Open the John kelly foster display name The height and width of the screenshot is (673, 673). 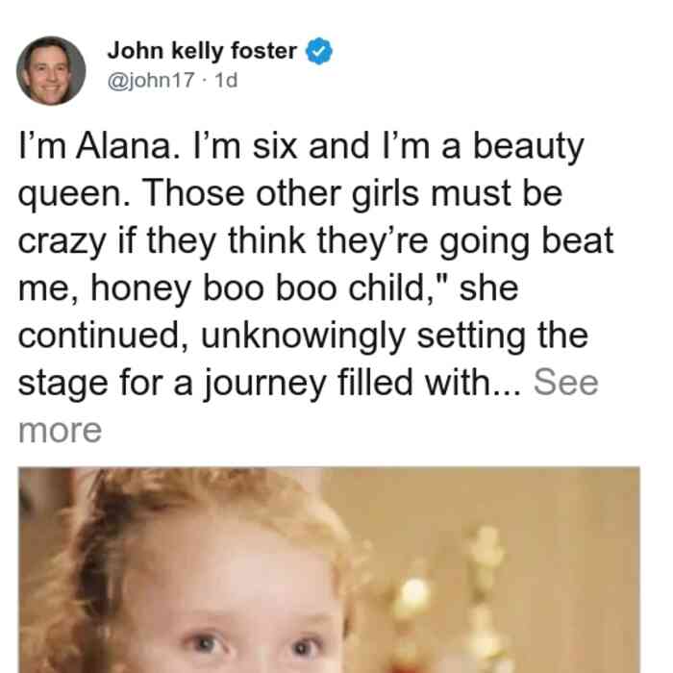pos(202,51)
